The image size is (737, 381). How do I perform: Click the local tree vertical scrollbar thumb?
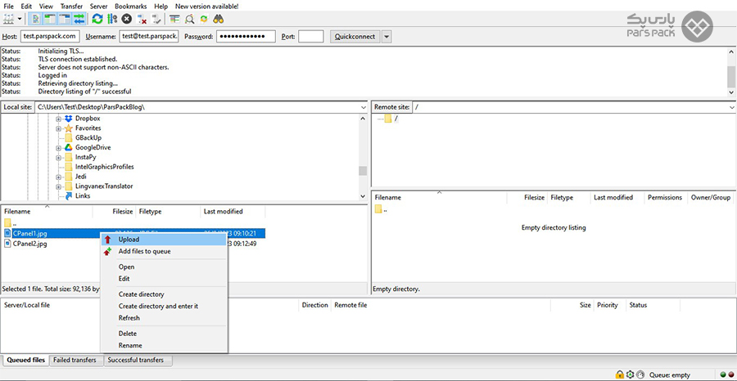point(363,171)
